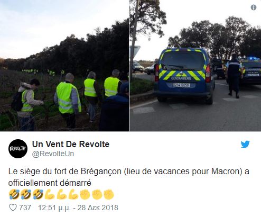Click the 737 likes count
261x216 pixels.
(x=25, y=208)
